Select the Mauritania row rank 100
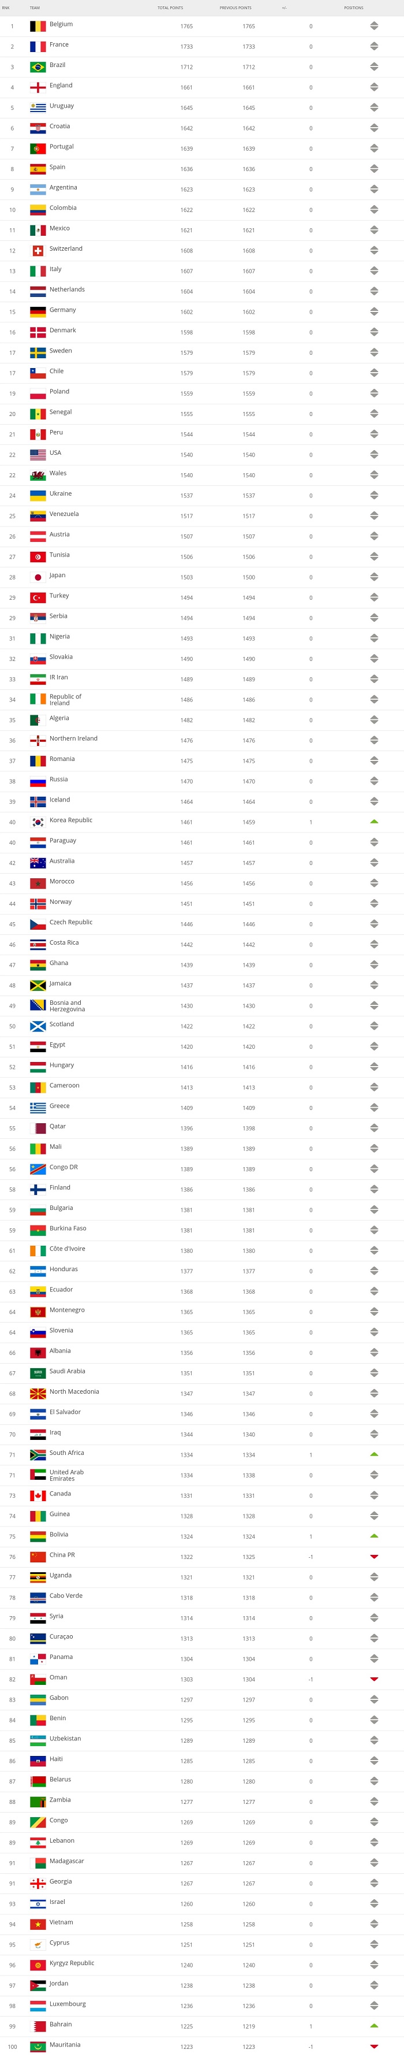Screen dimensions: 404x2057 201,2047
